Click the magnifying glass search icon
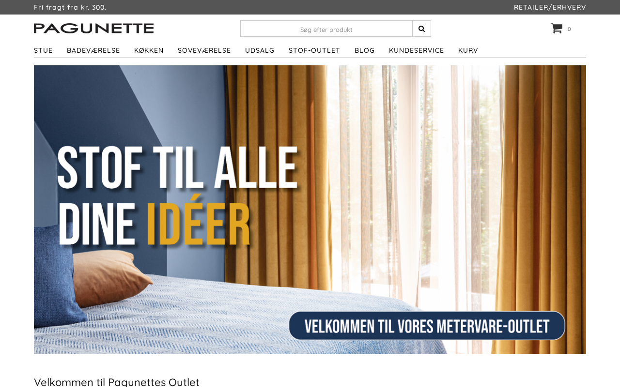This screenshot has width=620, height=387. pos(421,29)
